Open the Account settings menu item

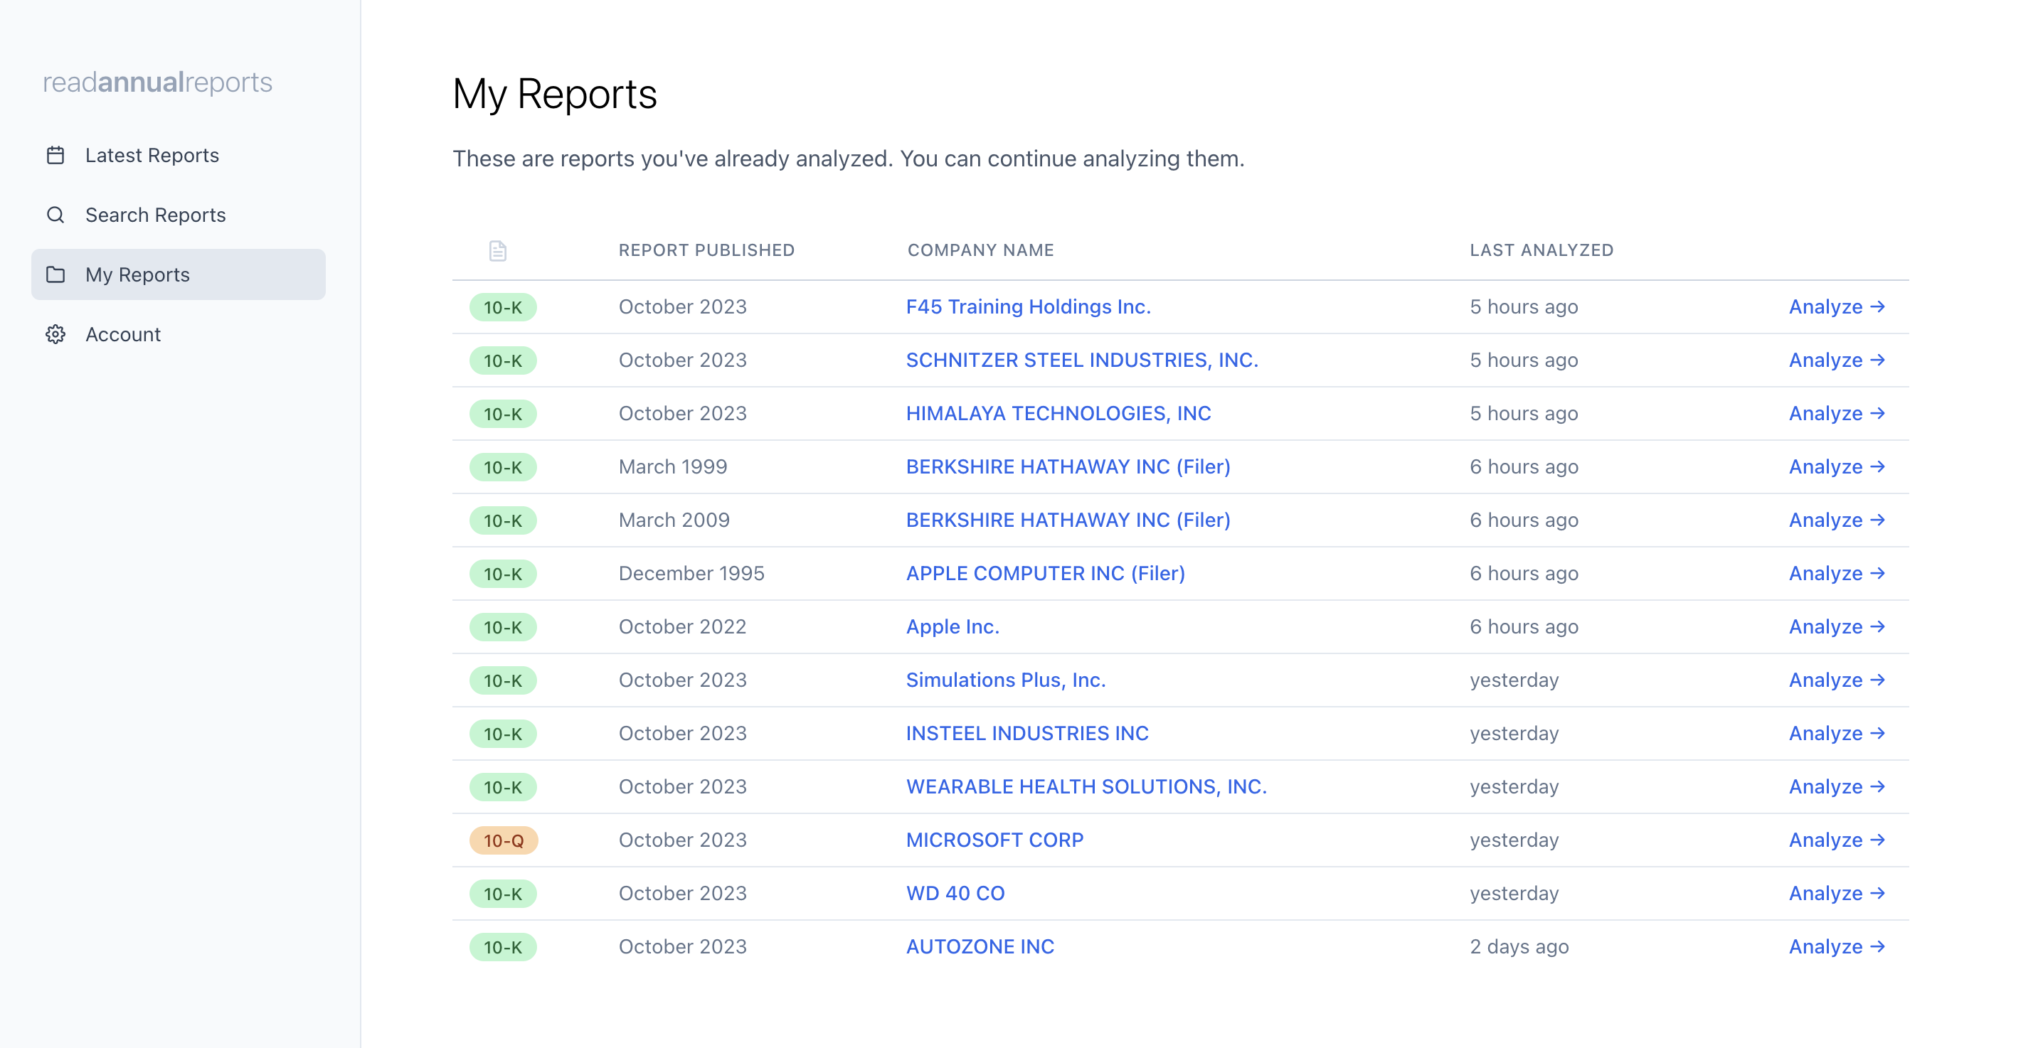pyautogui.click(x=123, y=335)
